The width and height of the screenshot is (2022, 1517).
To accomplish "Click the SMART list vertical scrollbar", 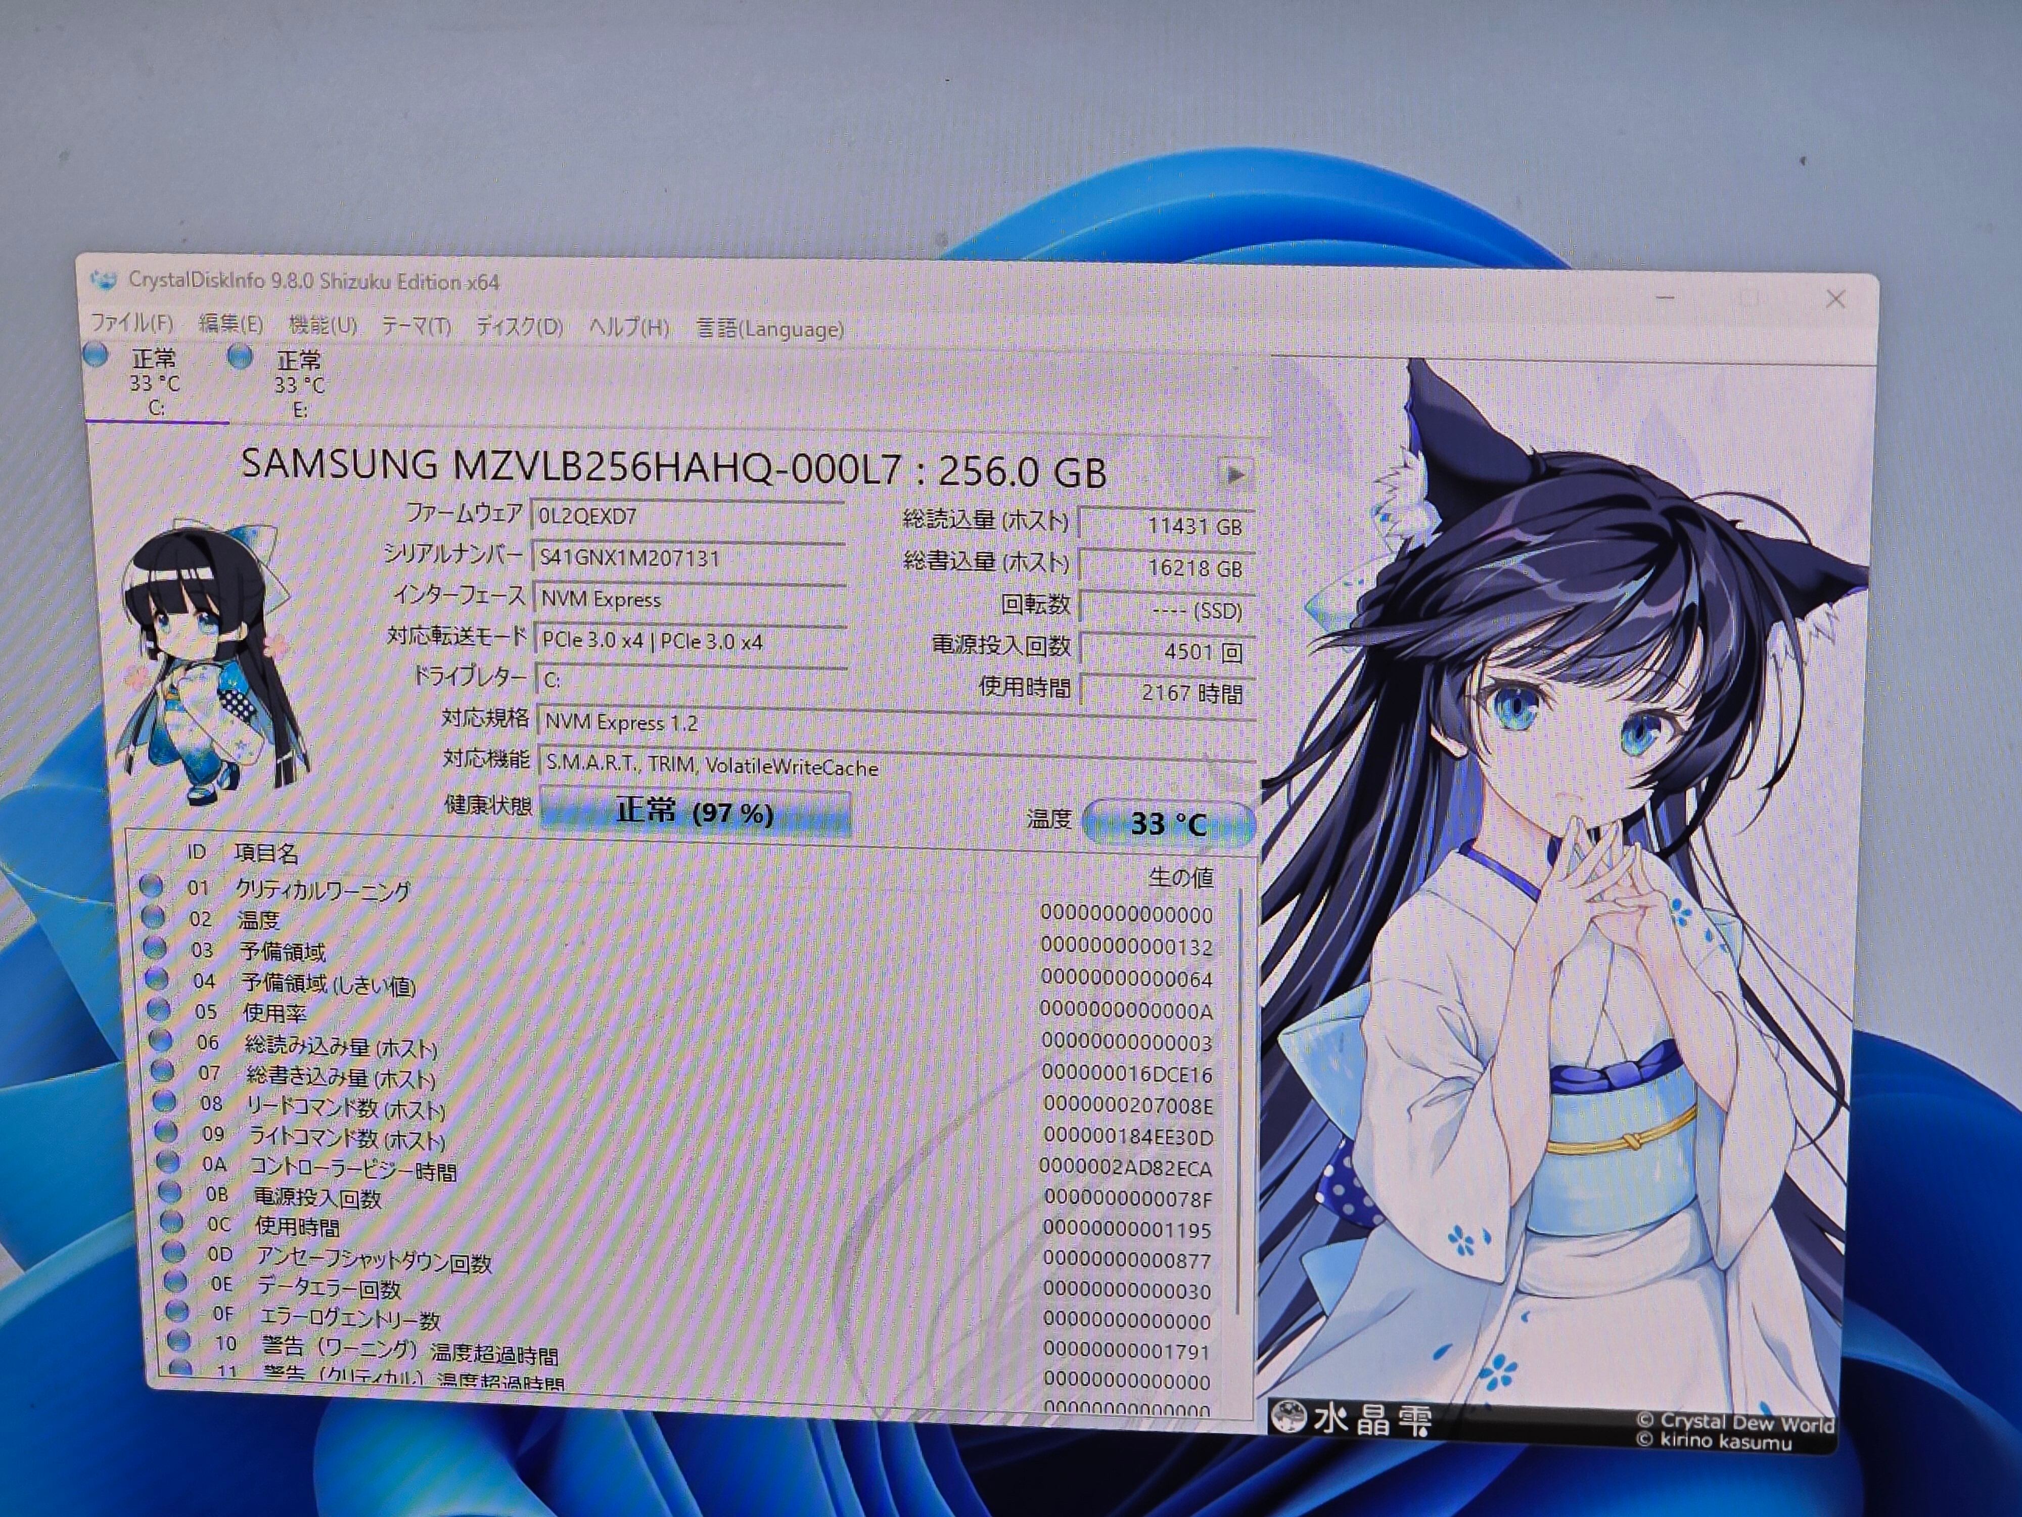I will click(1239, 1097).
